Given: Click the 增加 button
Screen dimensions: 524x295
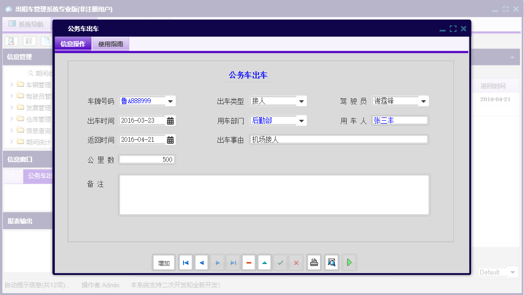Looking at the screenshot, I should click(x=164, y=262).
